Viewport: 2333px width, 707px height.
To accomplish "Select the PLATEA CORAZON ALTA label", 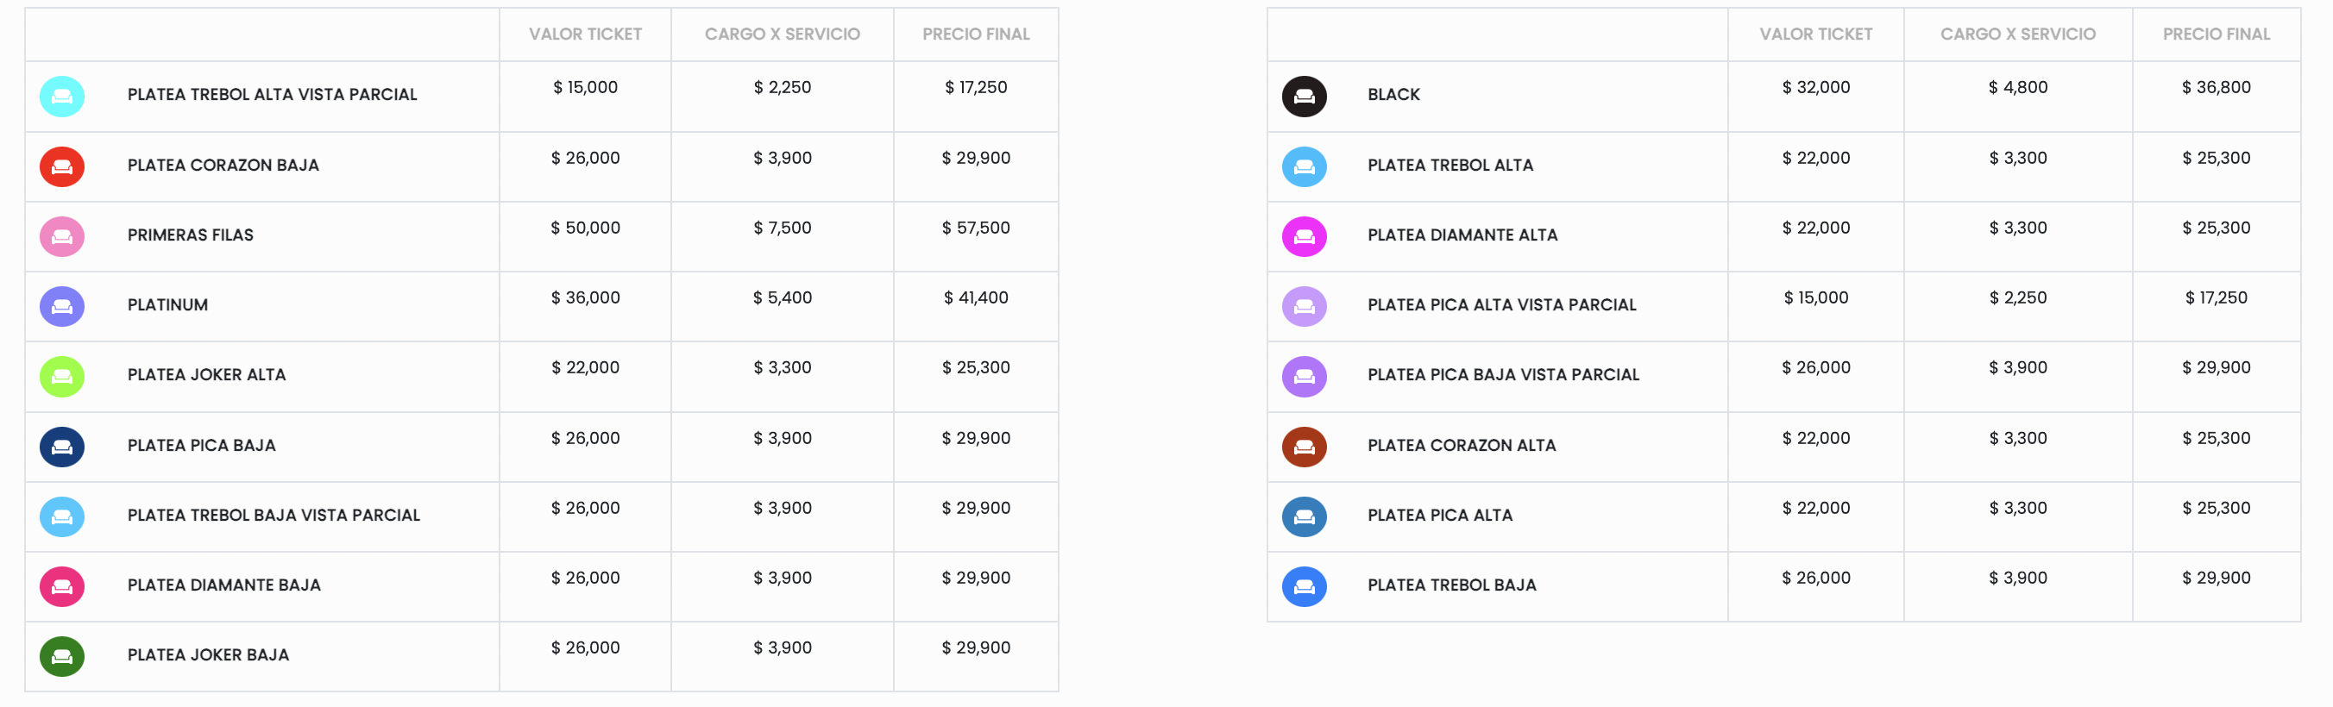I will [1462, 446].
